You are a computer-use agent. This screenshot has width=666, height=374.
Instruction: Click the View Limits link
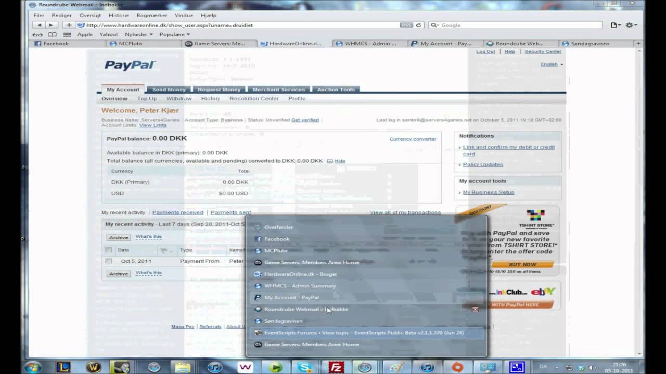click(152, 125)
